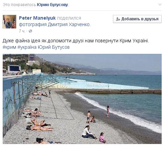Open Дмитрия Харченко profile link
164x147 pixels.
[x=69, y=24]
